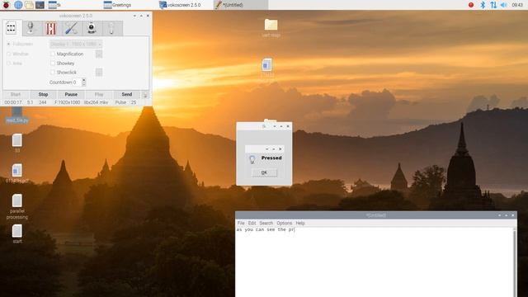528x297 pixels.
Task: Enable the Showclick checkbox
Action: click(53, 73)
